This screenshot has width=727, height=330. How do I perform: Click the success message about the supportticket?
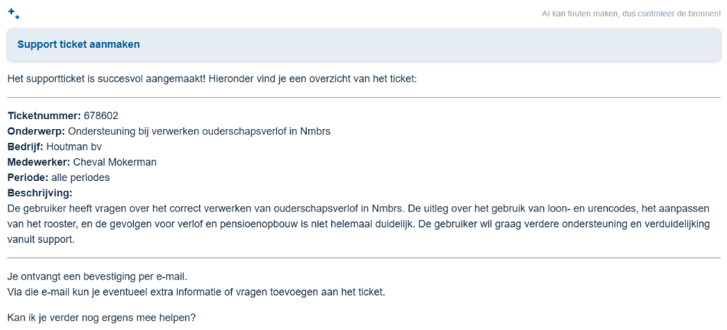[x=212, y=79]
